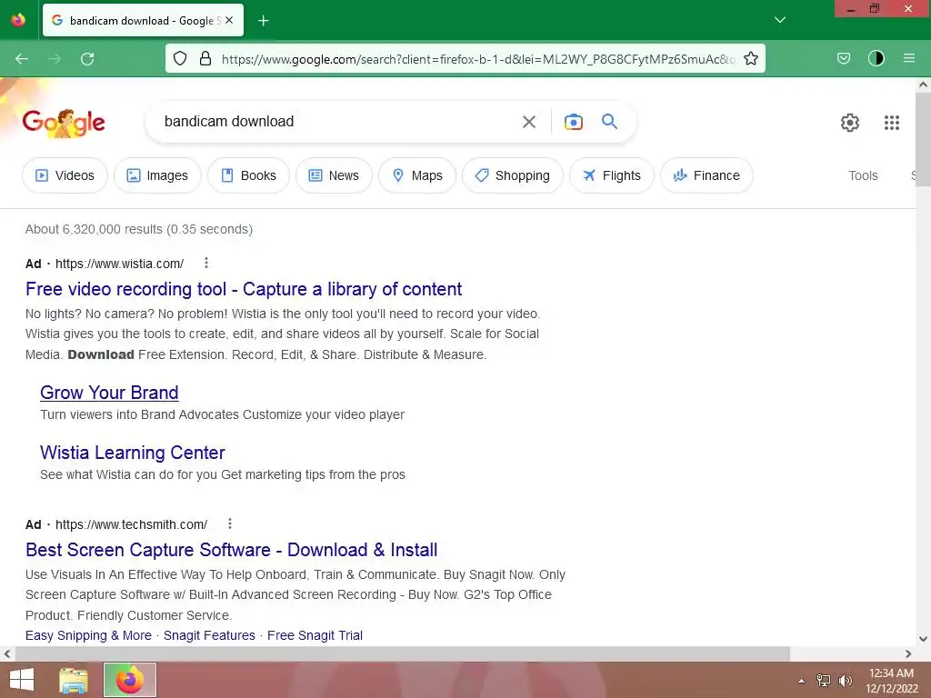This screenshot has width=931, height=698.
Task: Toggle the half-circle dark mode extension icon
Action: click(x=876, y=58)
